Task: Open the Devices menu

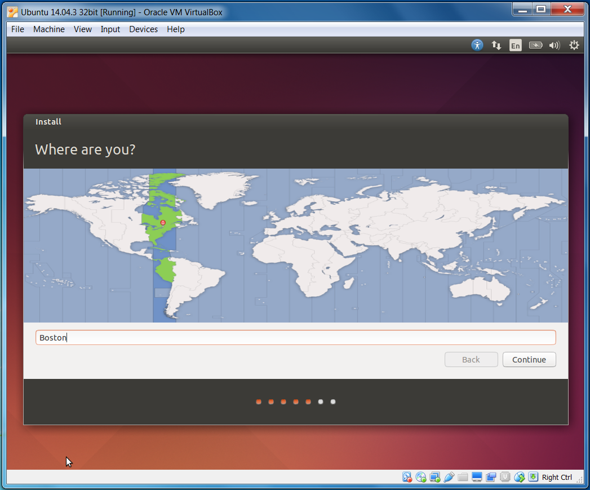Action: point(143,29)
